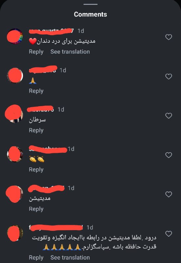Open avatar of clapping emoji commenter

coord(15,154)
